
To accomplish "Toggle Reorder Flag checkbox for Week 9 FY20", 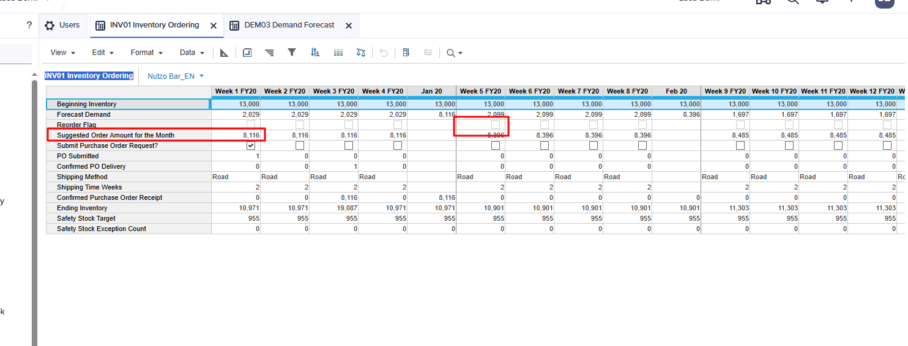I will pyautogui.click(x=740, y=125).
